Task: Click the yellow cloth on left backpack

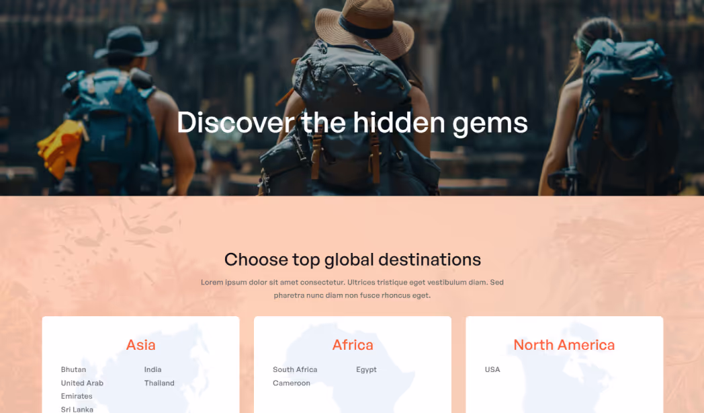Action: click(60, 148)
